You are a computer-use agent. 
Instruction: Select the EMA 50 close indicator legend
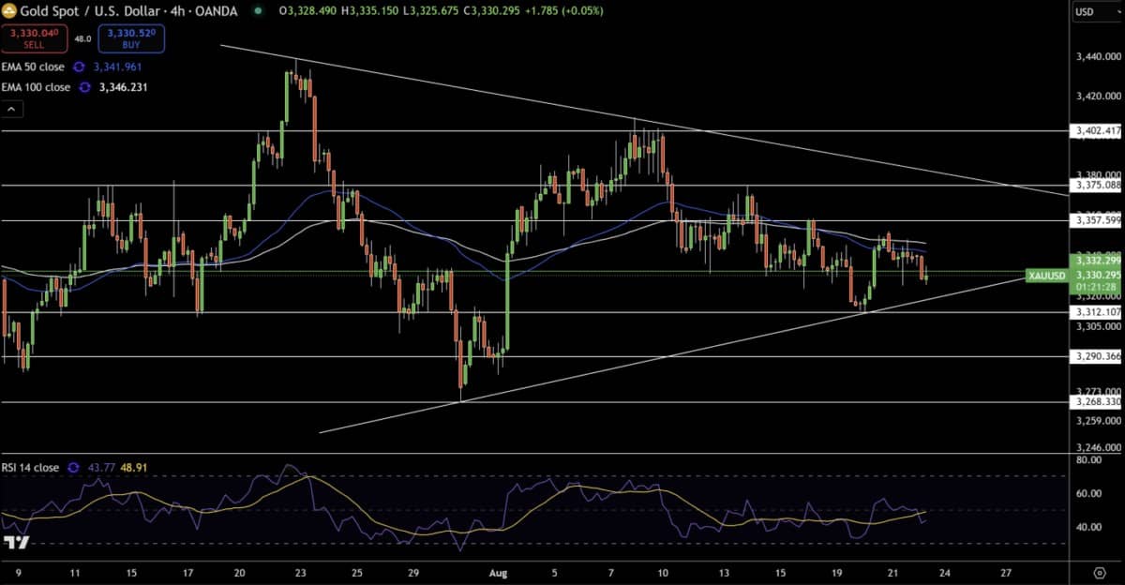[x=33, y=67]
